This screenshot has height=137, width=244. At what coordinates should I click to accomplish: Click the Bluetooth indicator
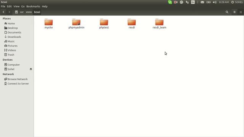point(197,2)
